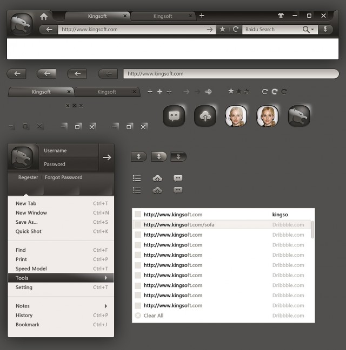The height and width of the screenshot is (350, 346).
Task: Select Print menu entry
Action: coord(61,259)
